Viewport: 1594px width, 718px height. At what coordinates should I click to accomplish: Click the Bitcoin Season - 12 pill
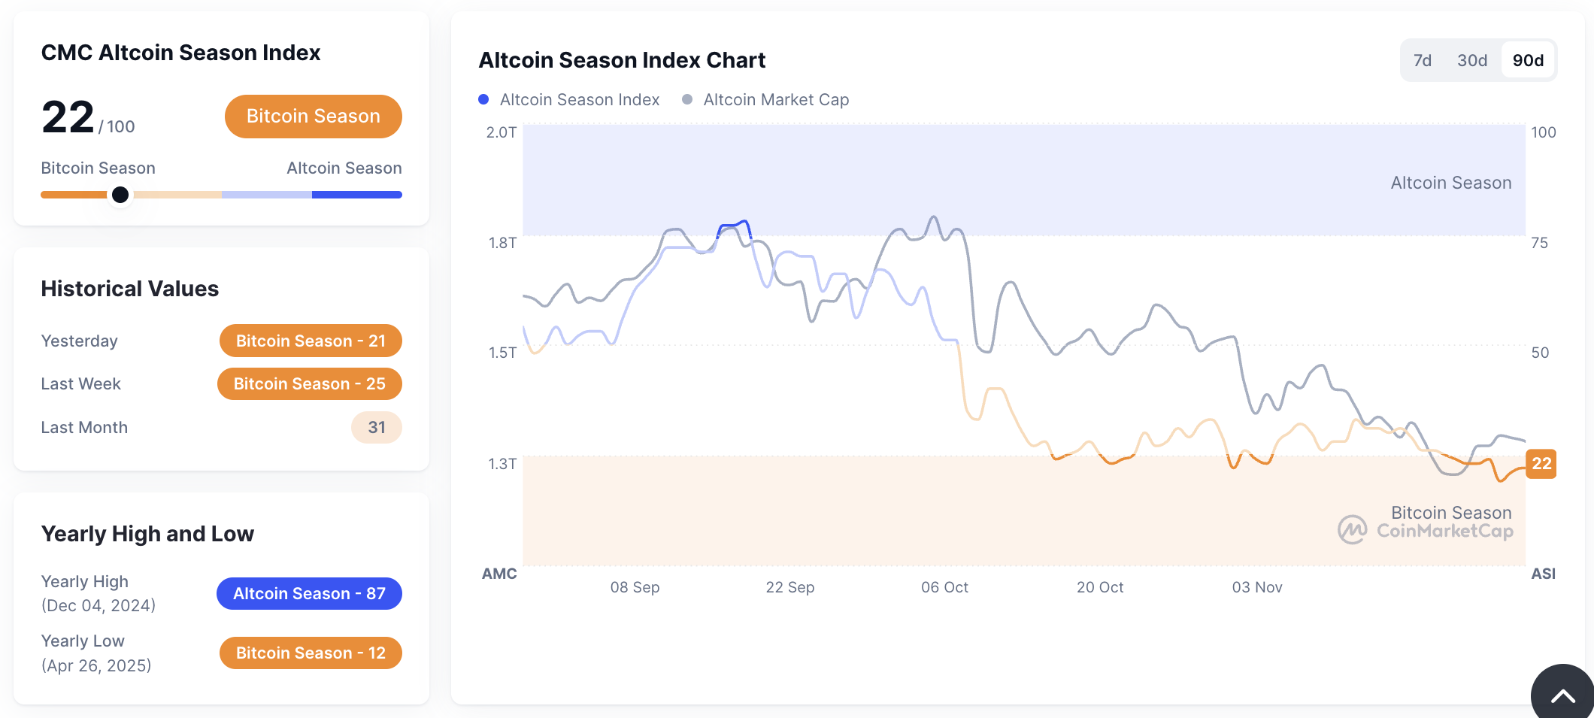311,653
